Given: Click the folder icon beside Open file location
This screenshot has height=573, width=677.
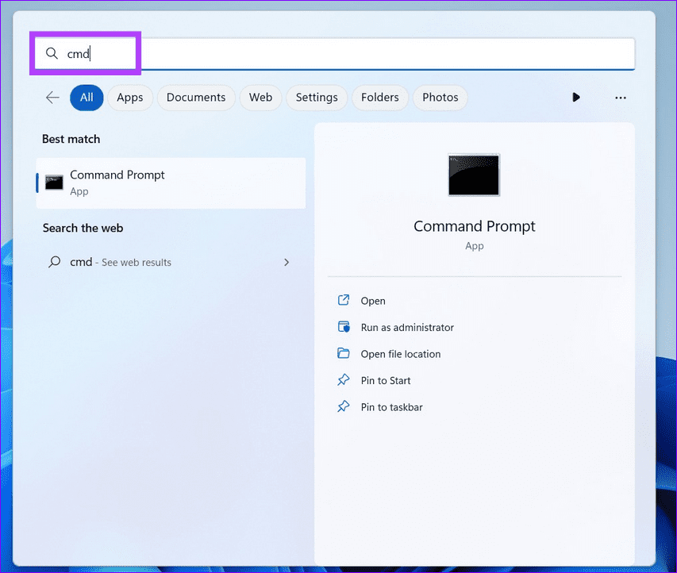Looking at the screenshot, I should point(344,354).
